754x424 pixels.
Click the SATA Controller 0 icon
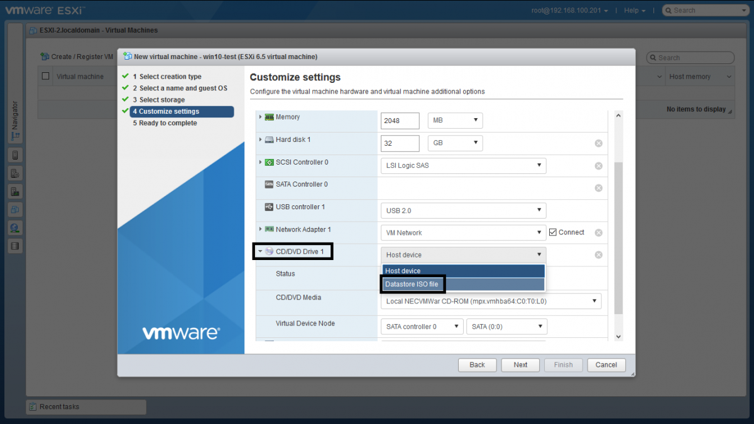pyautogui.click(x=269, y=185)
